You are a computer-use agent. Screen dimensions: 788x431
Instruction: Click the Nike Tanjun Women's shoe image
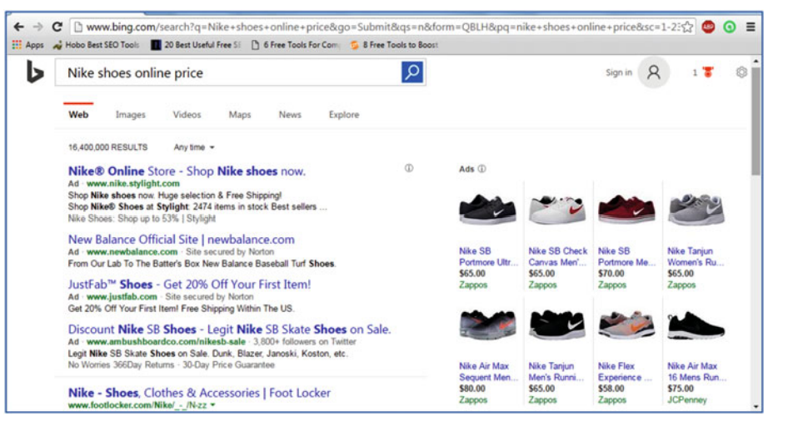(x=696, y=209)
